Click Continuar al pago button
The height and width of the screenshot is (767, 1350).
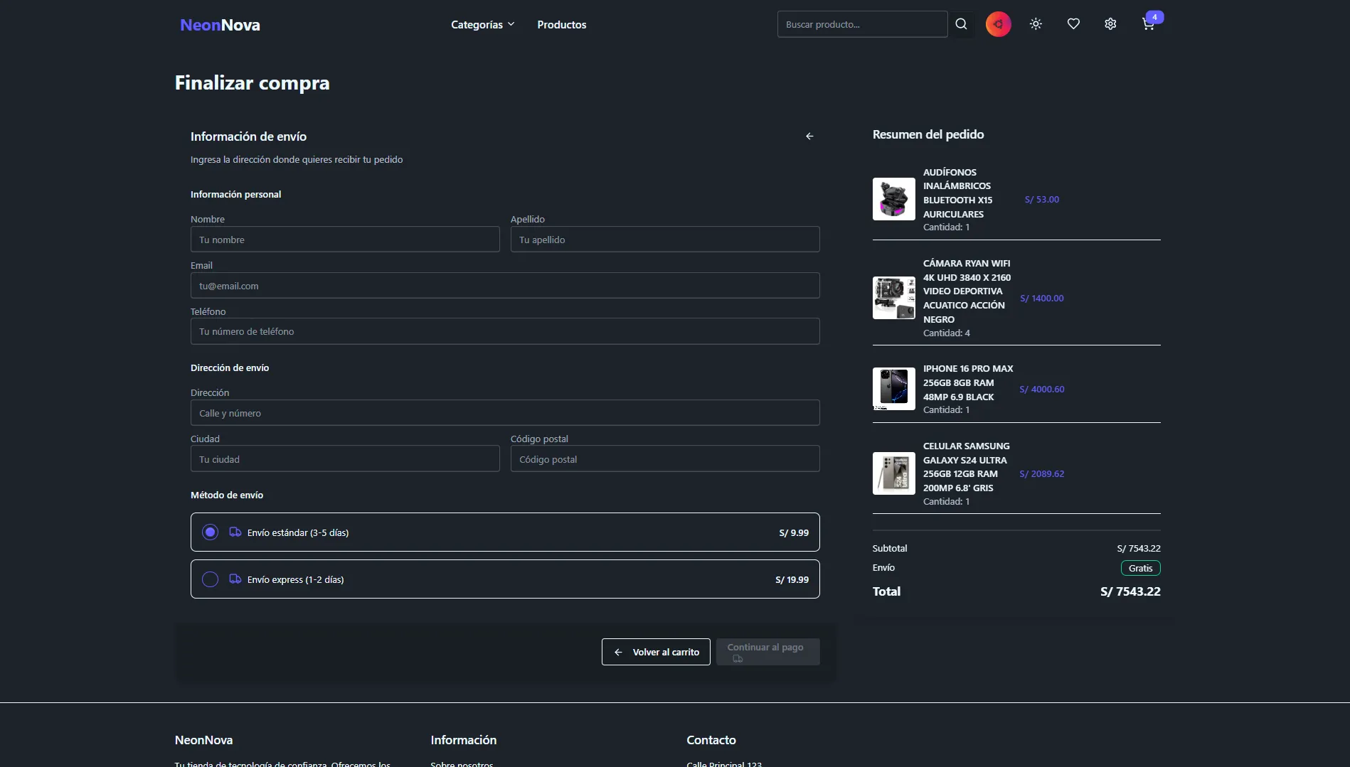pos(767,652)
